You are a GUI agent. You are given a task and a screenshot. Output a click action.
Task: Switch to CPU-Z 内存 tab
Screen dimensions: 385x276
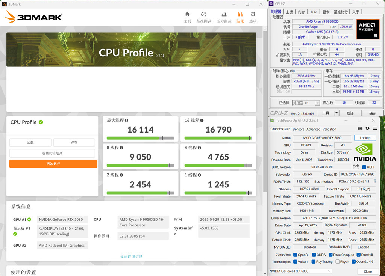pos(302,12)
